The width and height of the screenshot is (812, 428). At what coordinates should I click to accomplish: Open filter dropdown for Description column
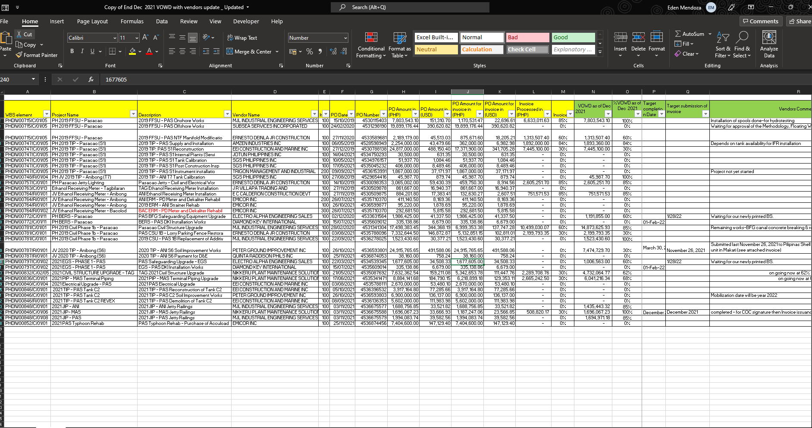(x=227, y=114)
